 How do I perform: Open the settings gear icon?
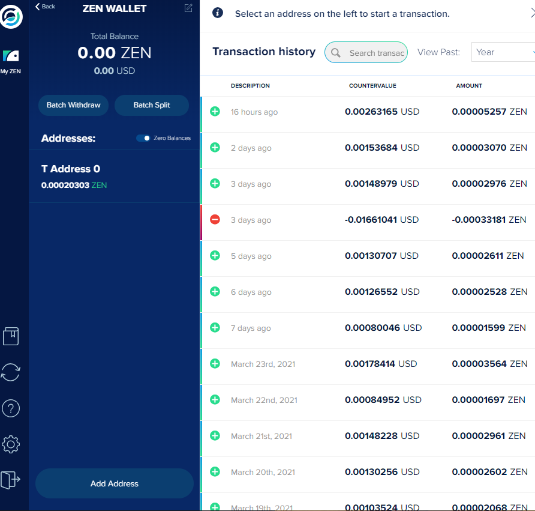(11, 444)
